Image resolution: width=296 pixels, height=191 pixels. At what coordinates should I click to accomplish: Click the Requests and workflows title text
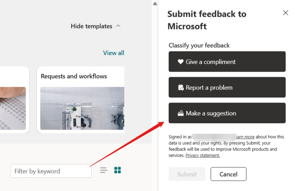pos(74,76)
